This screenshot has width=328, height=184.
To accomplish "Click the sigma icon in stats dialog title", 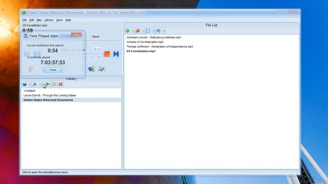I will tap(26, 36).
